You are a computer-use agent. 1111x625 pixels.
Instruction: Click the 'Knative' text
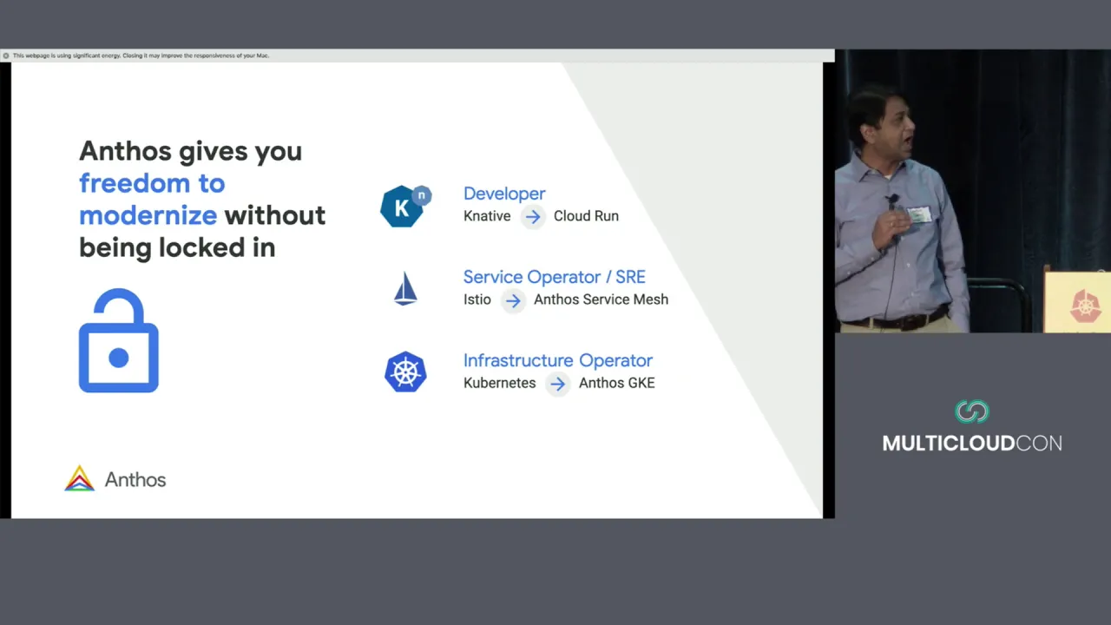click(x=487, y=216)
